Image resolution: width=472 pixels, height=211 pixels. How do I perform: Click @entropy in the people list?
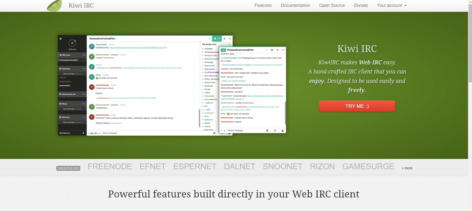tap(209, 62)
